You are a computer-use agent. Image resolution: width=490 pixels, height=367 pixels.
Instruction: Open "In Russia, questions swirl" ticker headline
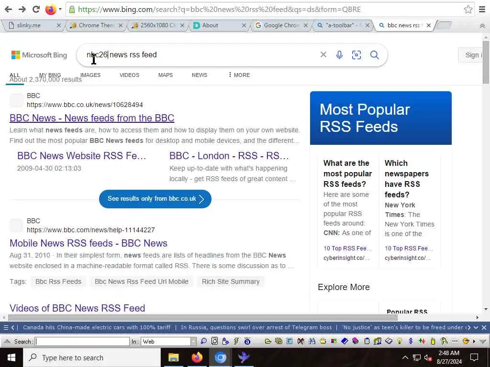tap(256, 327)
